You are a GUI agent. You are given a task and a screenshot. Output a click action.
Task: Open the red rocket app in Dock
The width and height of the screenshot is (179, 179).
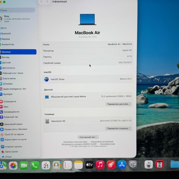click(x=111, y=165)
